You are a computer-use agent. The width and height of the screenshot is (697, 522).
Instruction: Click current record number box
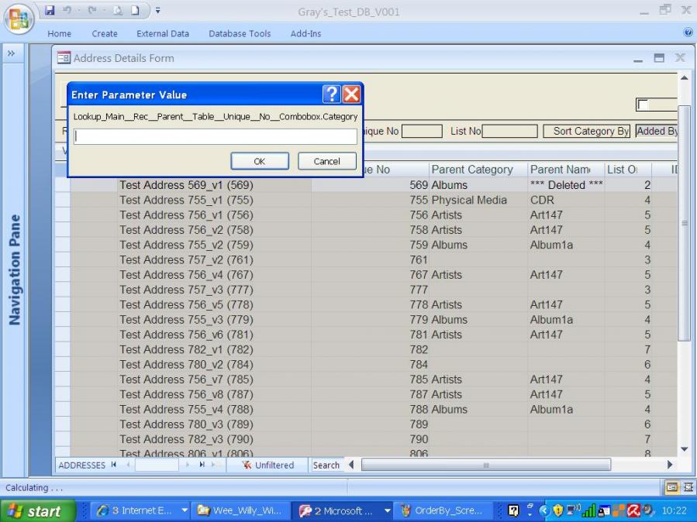point(157,465)
